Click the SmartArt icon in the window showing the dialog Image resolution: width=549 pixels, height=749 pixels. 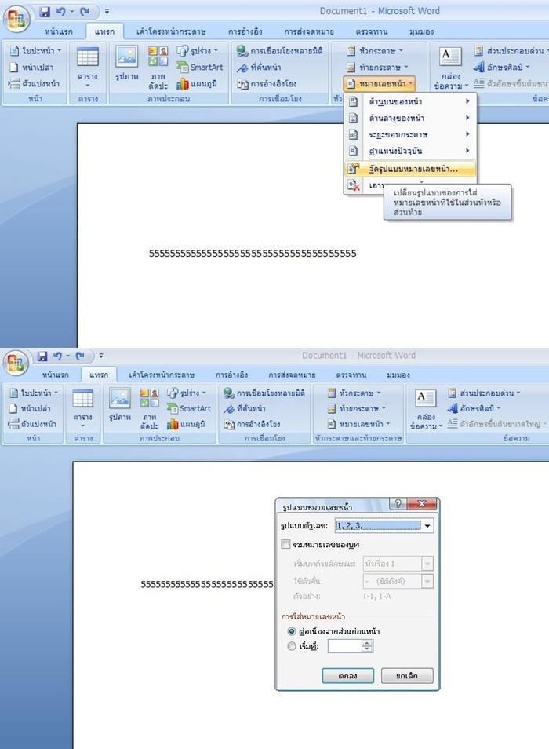click(172, 408)
